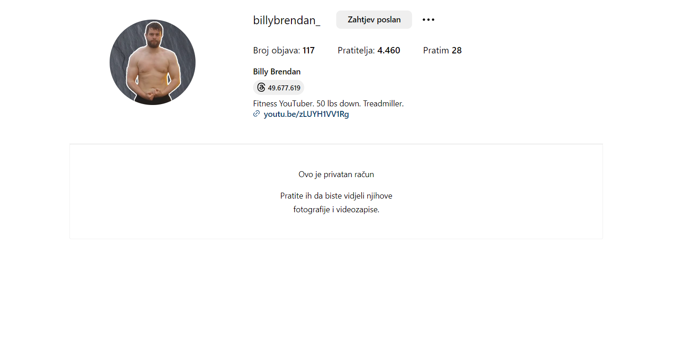
Task: Click the Pratim label
Action: coord(436,51)
